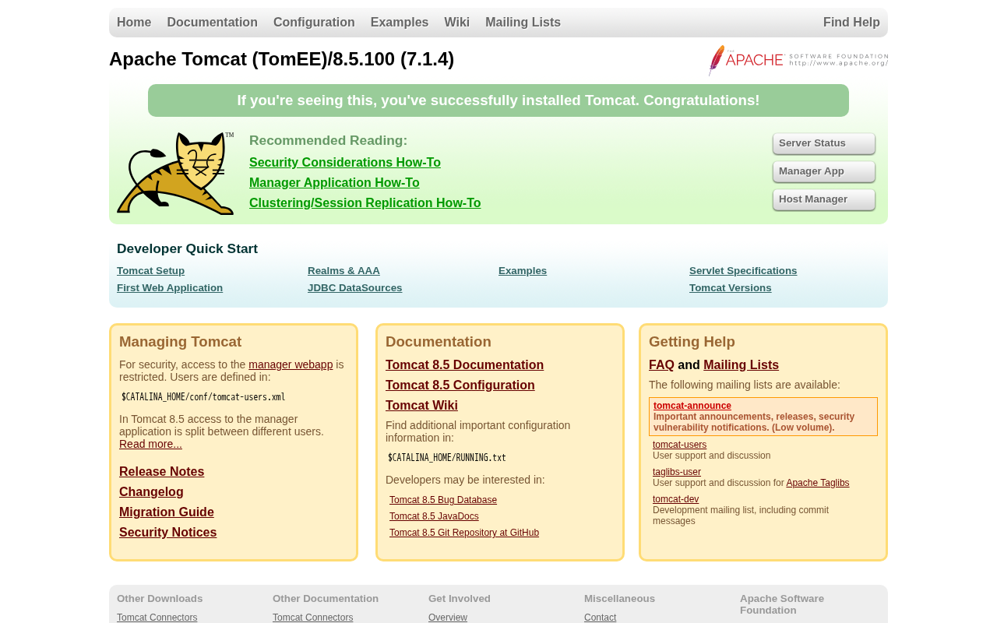997x623 pixels.
Task: Open Wiki from the top navigation bar
Action: click(457, 23)
